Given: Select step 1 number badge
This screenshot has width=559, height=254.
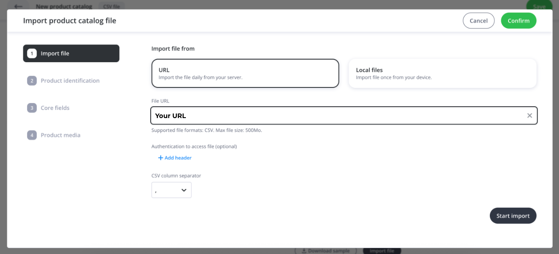Looking at the screenshot, I should [32, 54].
